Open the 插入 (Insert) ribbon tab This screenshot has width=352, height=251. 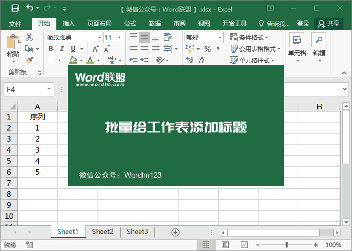[x=69, y=24]
